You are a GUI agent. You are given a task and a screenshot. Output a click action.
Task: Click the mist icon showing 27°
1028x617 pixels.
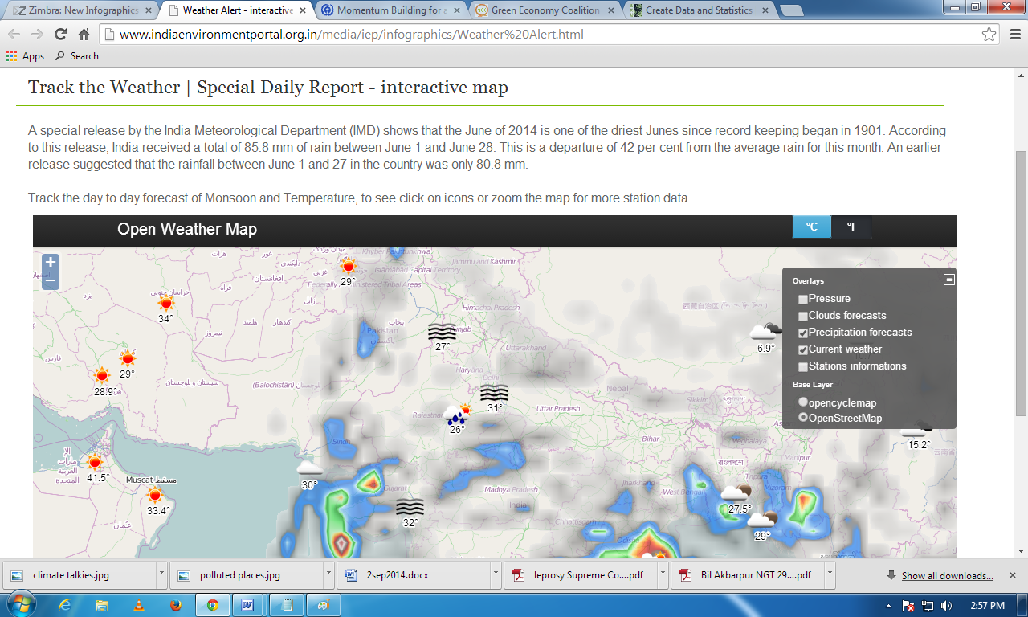click(x=442, y=333)
